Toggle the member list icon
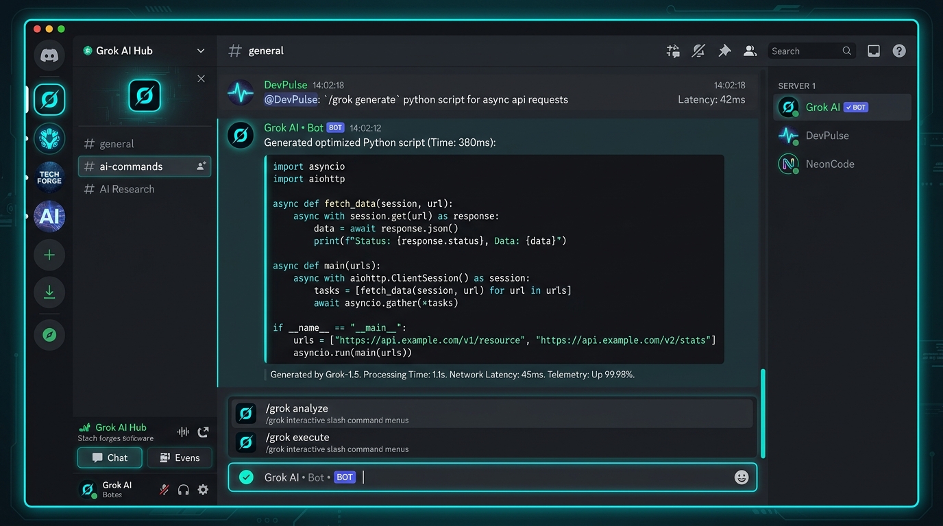Screen dimensions: 943x526 [750, 51]
